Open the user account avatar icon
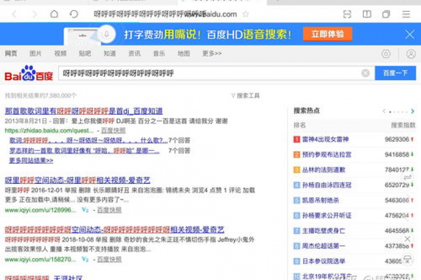Viewport: 421px width, 280px height. click(x=411, y=54)
